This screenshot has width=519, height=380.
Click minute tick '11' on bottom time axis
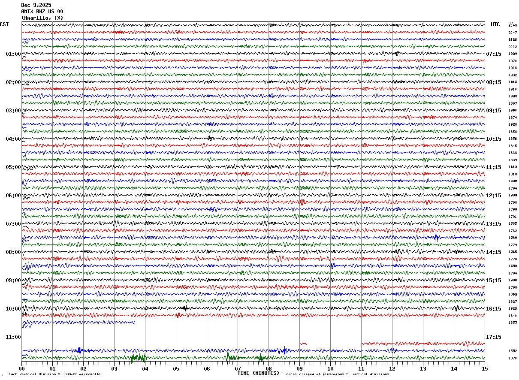[361, 368]
